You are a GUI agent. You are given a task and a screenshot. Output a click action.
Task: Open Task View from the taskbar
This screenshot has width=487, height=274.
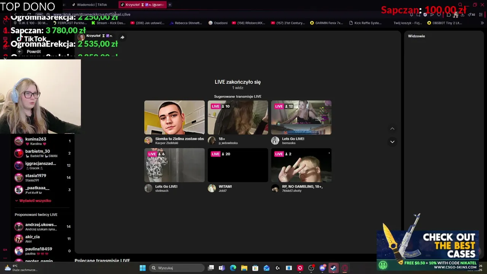coord(211,268)
